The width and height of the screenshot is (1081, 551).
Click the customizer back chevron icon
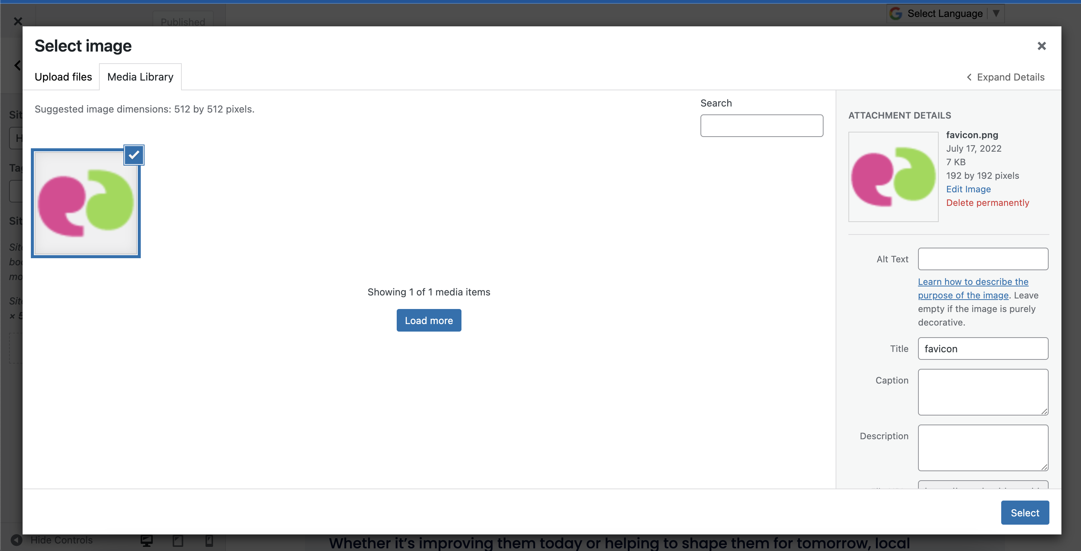coord(17,65)
